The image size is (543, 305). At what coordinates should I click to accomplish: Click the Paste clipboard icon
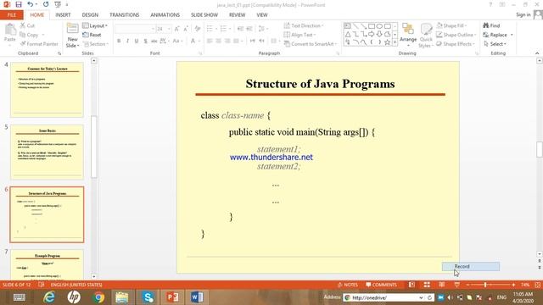coord(10,30)
